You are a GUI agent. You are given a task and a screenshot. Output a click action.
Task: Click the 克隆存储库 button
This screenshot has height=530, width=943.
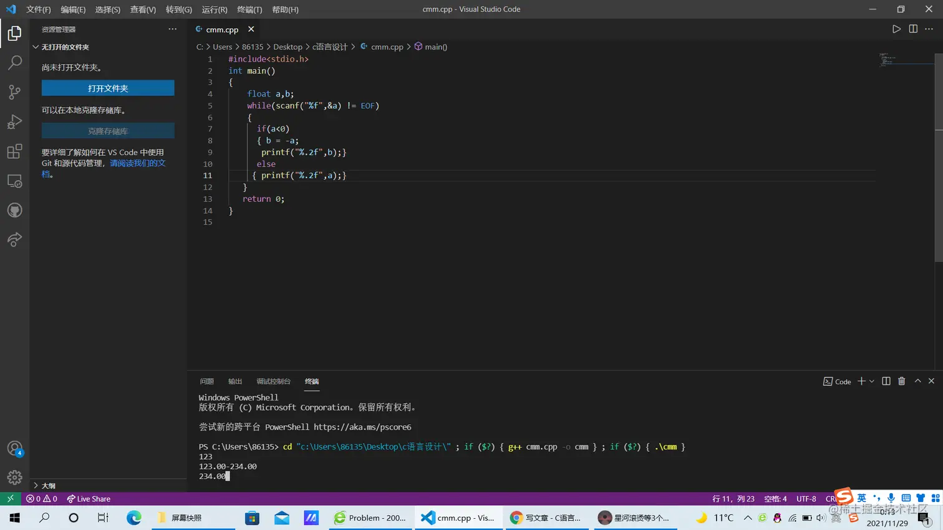[x=108, y=131]
